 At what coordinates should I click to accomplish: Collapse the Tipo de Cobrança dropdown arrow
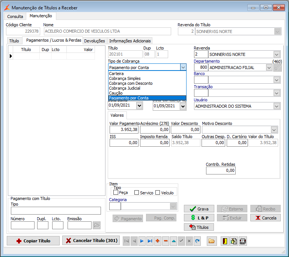click(x=183, y=68)
